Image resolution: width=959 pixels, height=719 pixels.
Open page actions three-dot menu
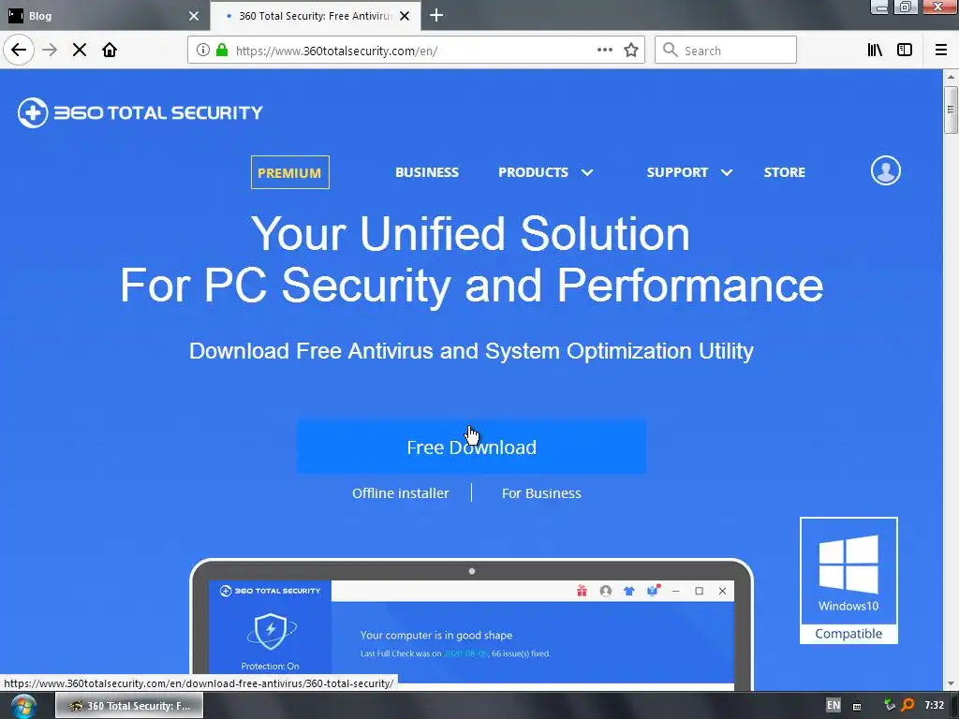click(x=604, y=51)
